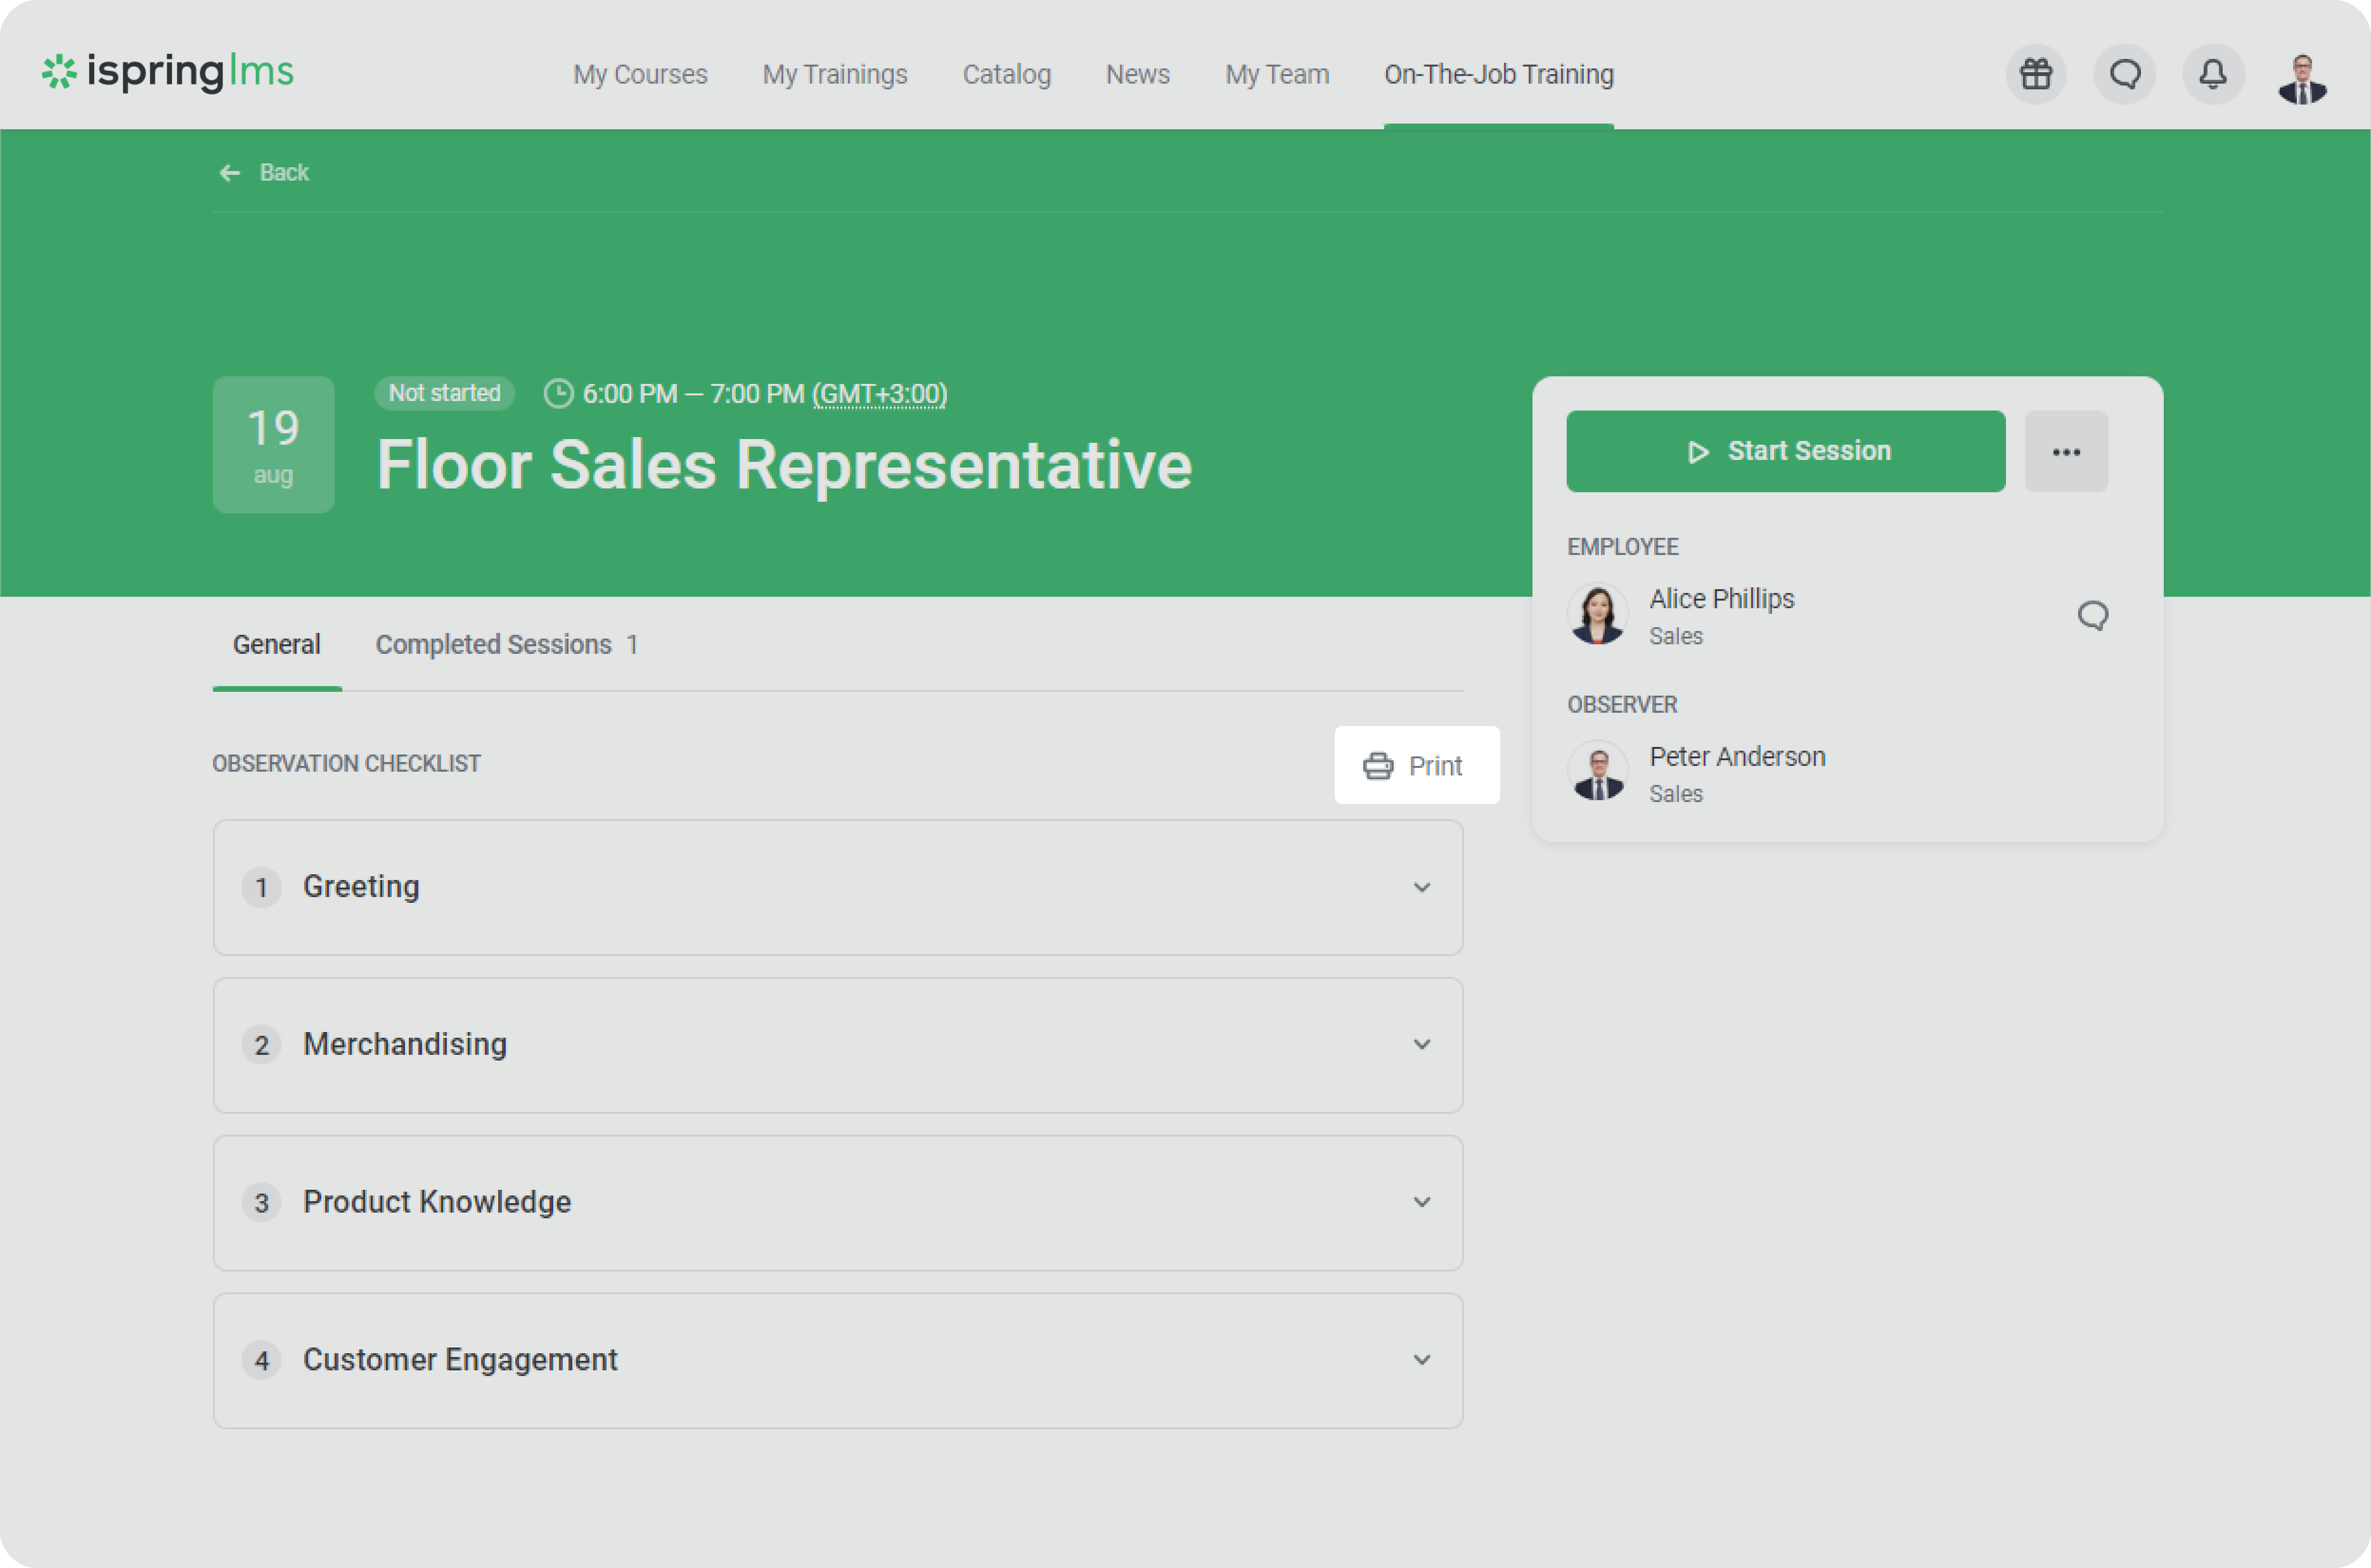Go to the Catalog page
Screen dimensions: 2371x1568
[x=1006, y=75]
